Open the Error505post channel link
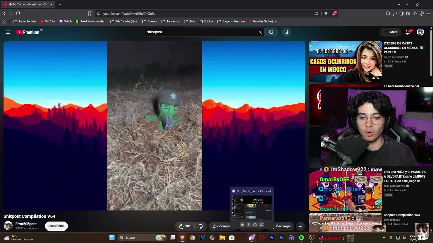The width and height of the screenshot is (433, 243). coord(26,224)
